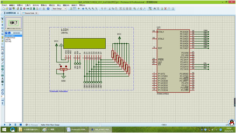Stop the simulation
The width and height of the screenshot is (236, 133).
click(x=21, y=125)
